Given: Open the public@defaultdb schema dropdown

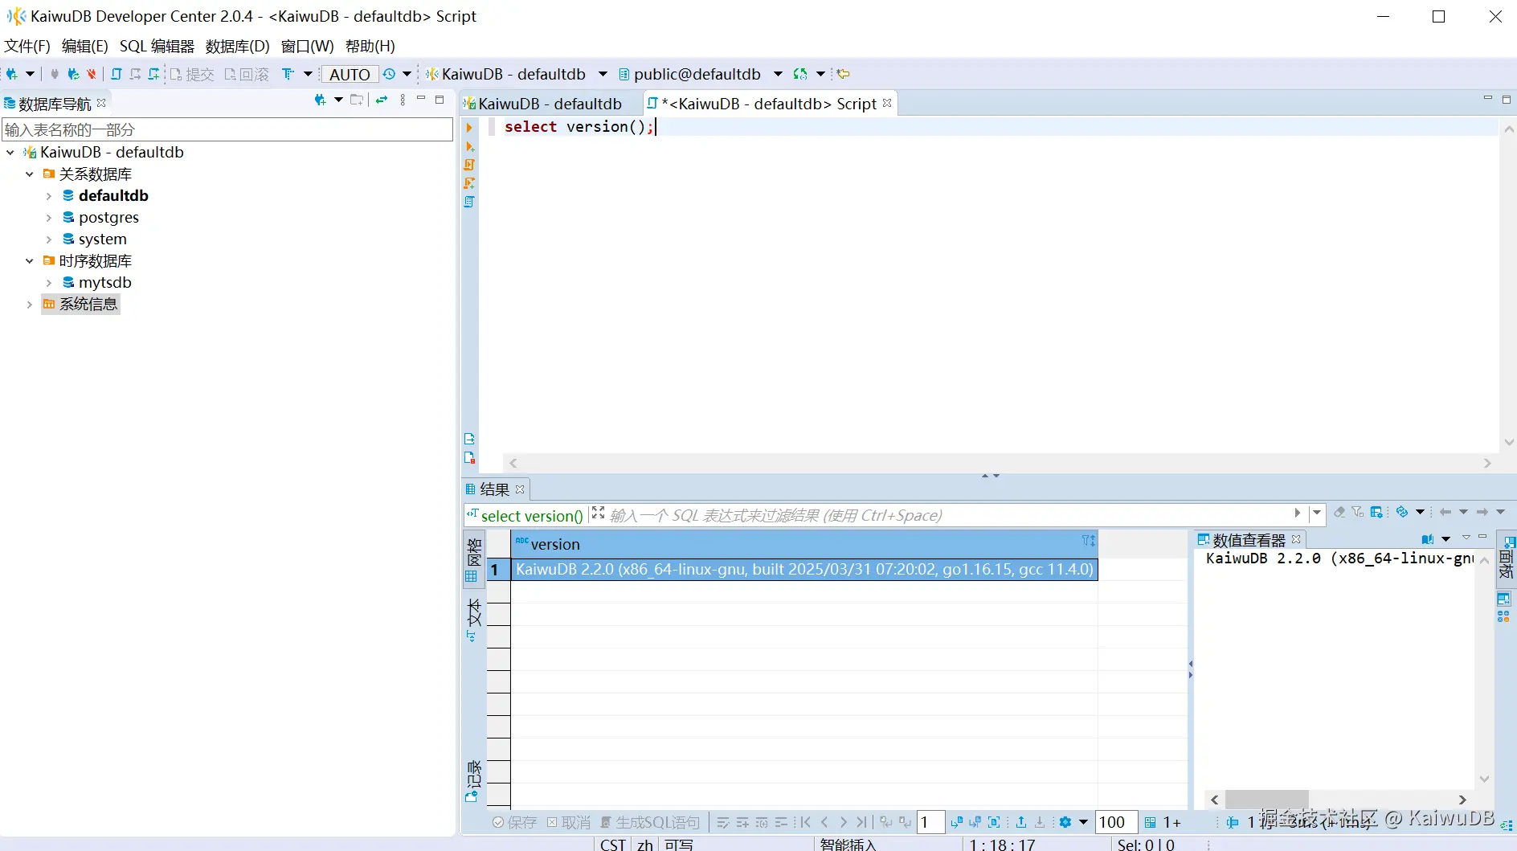Looking at the screenshot, I should pos(778,74).
